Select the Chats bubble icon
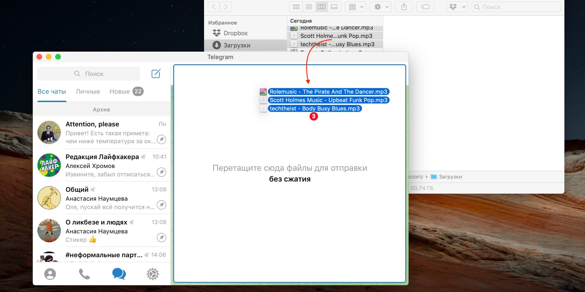Screen dimensions: 585x292 [x=119, y=274]
